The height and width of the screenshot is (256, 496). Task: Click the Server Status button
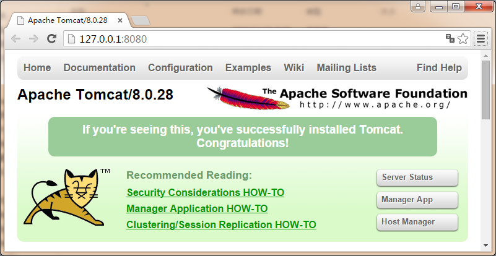pyautogui.click(x=417, y=177)
